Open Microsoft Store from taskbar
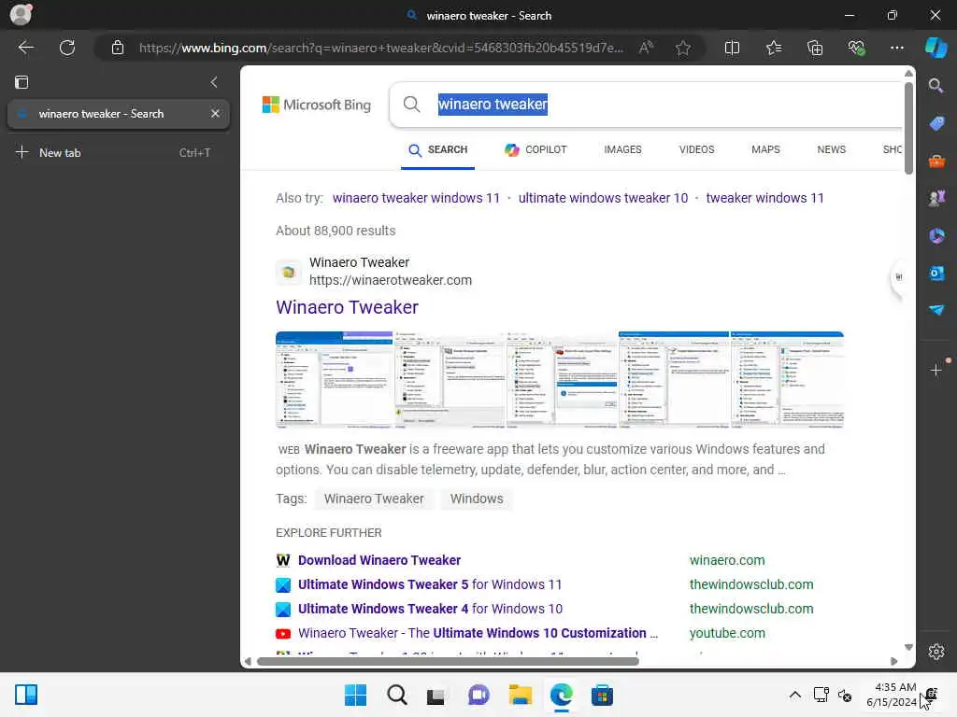Viewport: 957px width, 717px height. click(602, 695)
